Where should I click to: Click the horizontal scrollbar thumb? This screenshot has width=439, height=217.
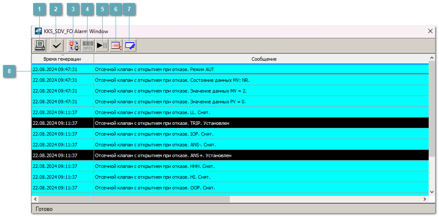pos(134,199)
